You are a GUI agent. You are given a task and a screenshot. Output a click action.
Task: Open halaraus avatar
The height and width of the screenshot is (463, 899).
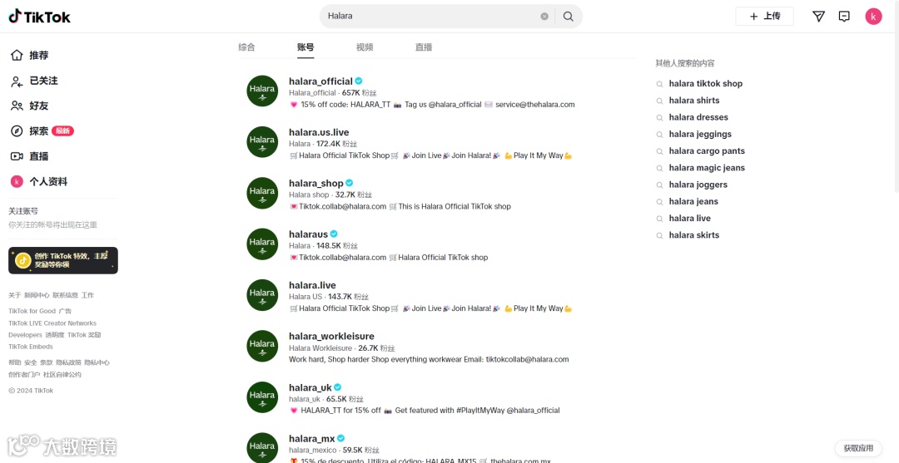pos(262,244)
